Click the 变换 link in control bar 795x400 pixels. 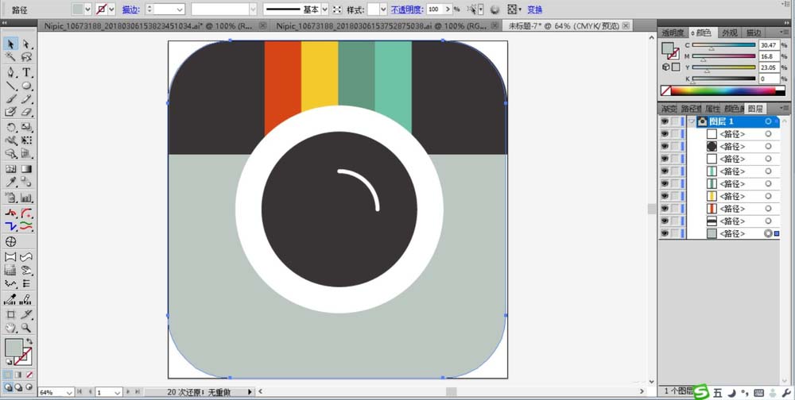534,10
